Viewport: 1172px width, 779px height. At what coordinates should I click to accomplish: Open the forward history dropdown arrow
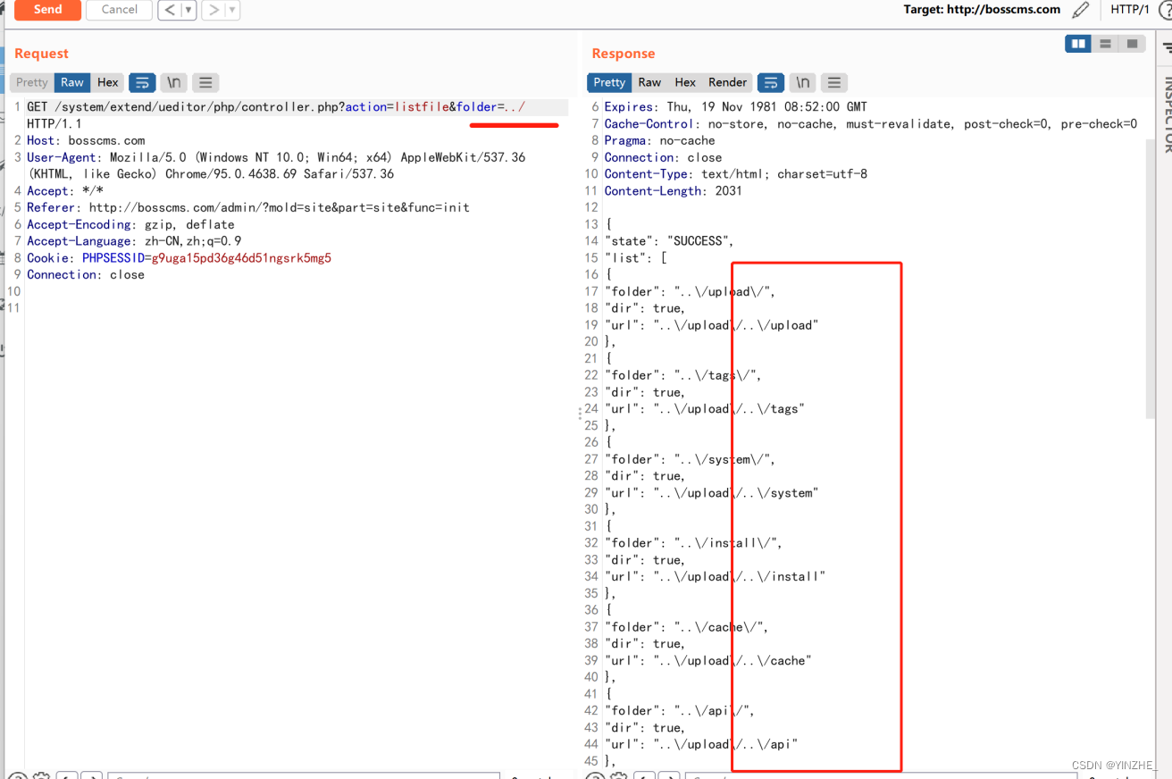pos(232,10)
